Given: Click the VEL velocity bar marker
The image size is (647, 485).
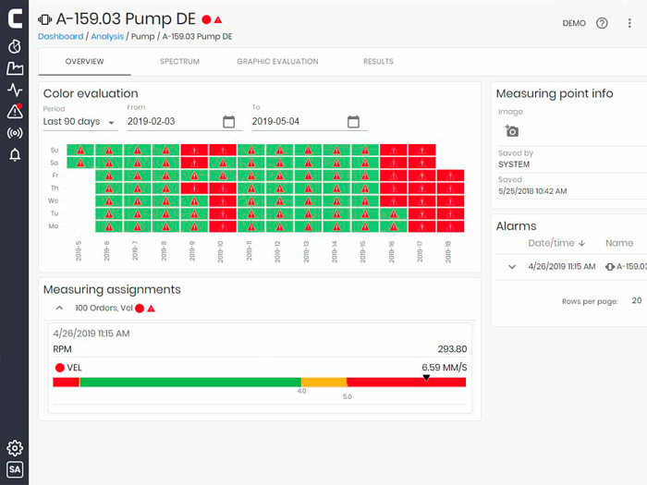Looking at the screenshot, I should point(426,377).
